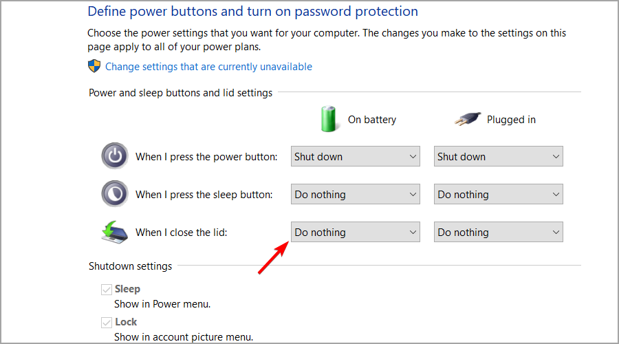This screenshot has width=619, height=344.
Task: Click the Plugged in power plug icon
Action: [468, 119]
